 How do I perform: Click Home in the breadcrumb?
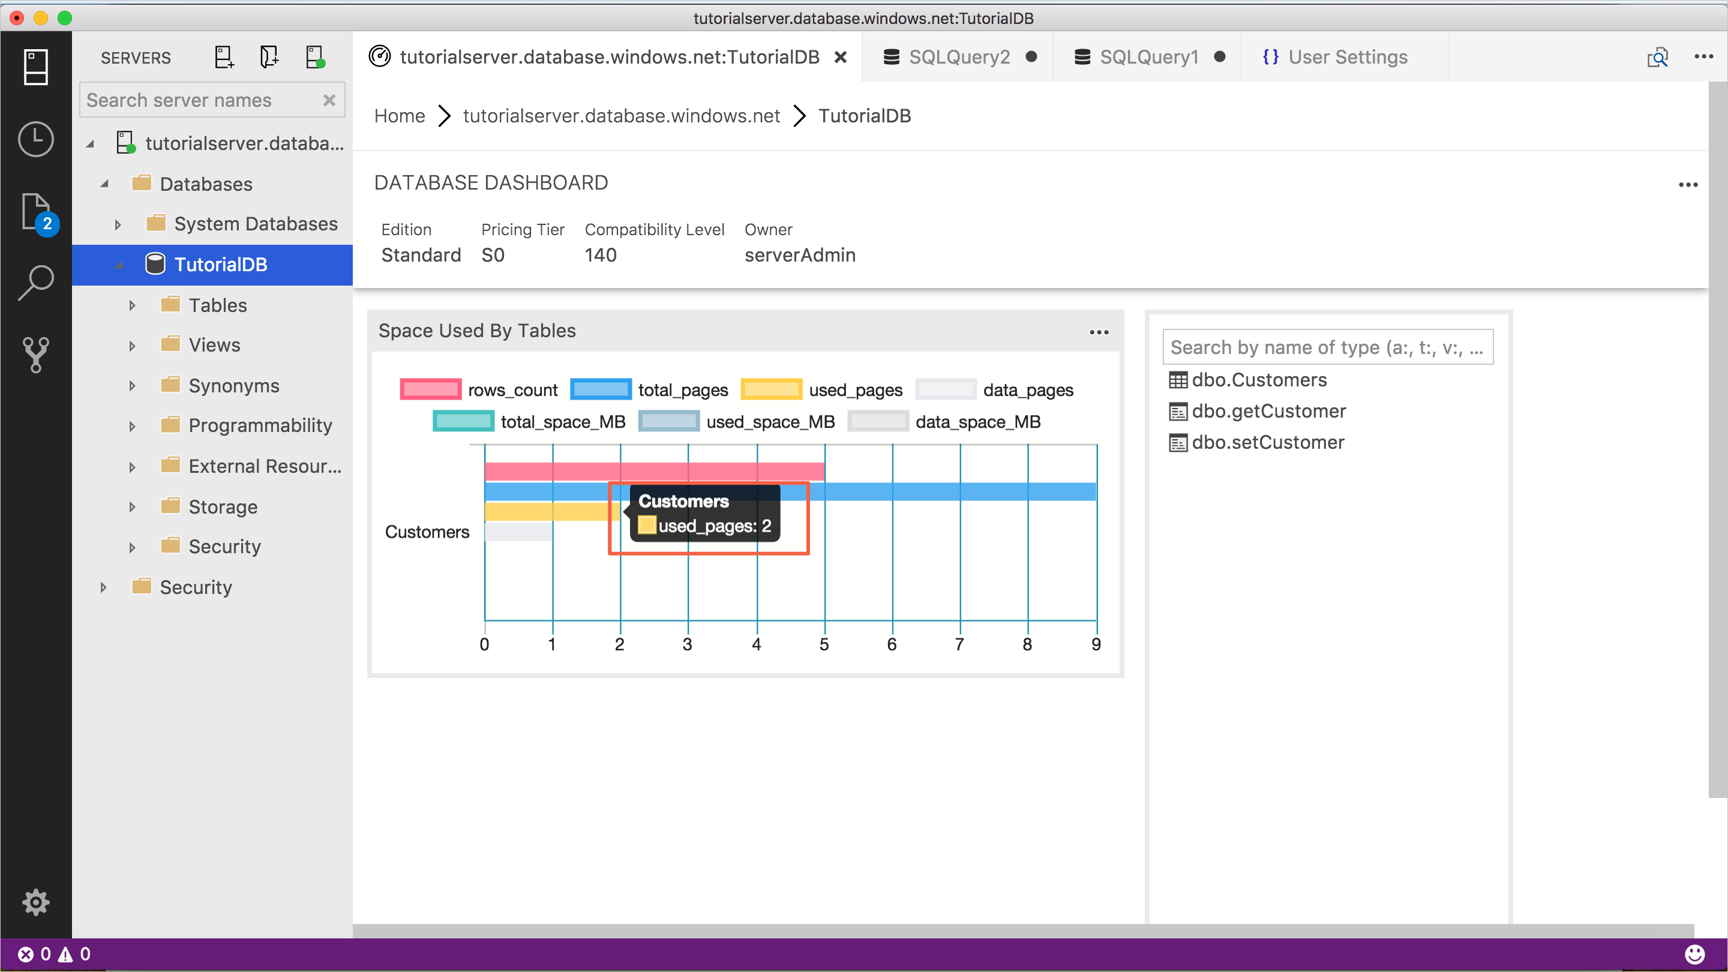pyautogui.click(x=399, y=116)
